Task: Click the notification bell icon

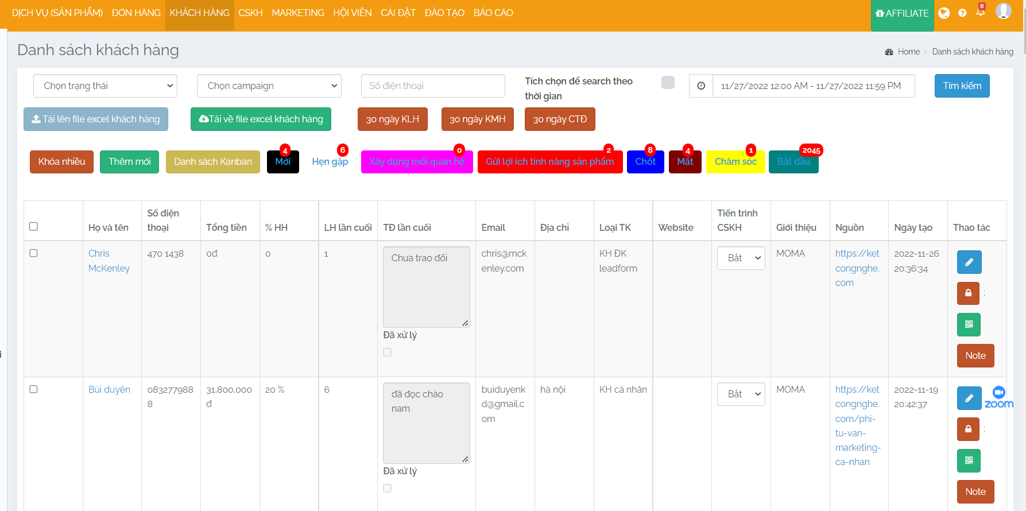Action: coord(980,12)
